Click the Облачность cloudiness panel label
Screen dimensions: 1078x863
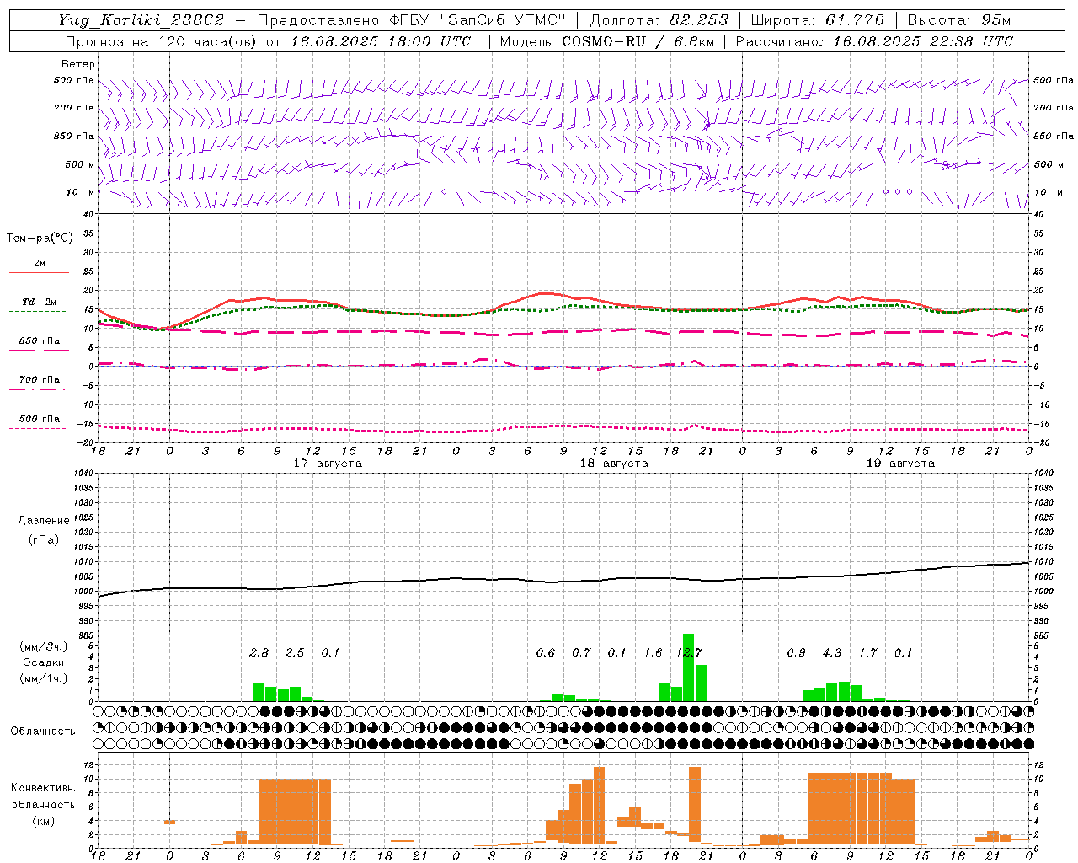(43, 732)
